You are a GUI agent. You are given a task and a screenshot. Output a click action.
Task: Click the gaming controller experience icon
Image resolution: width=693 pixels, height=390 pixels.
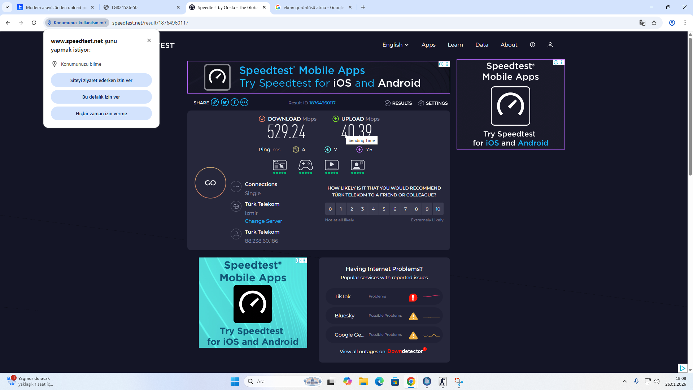pos(306,165)
